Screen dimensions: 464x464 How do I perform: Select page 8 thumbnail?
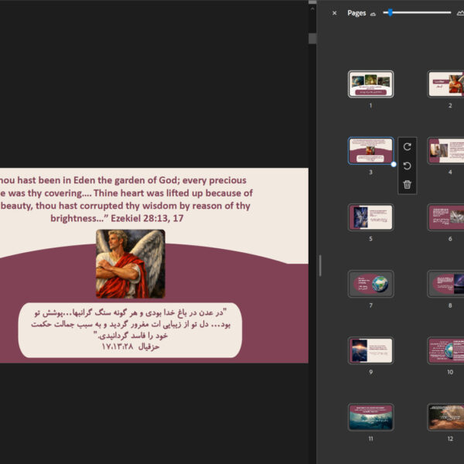pyautogui.click(x=446, y=284)
